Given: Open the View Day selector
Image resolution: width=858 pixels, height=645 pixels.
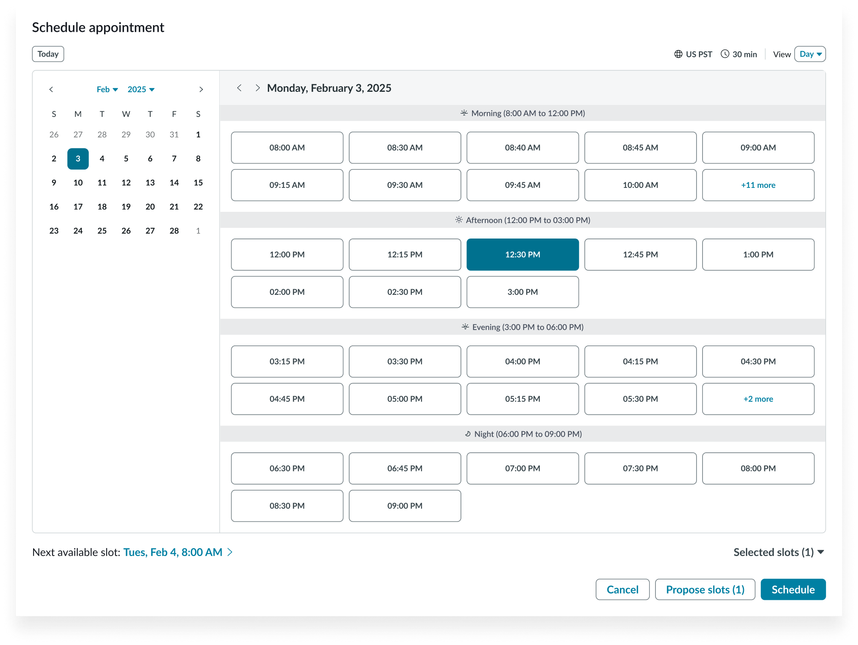Looking at the screenshot, I should tap(810, 54).
